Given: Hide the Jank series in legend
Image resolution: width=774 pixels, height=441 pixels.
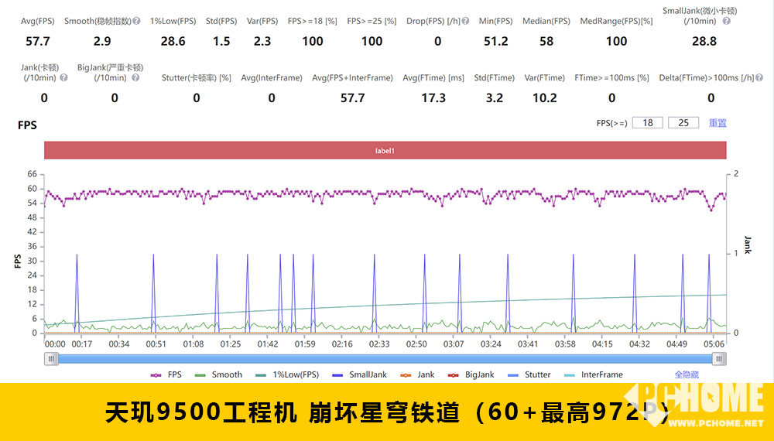Looking at the screenshot, I should click(417, 374).
